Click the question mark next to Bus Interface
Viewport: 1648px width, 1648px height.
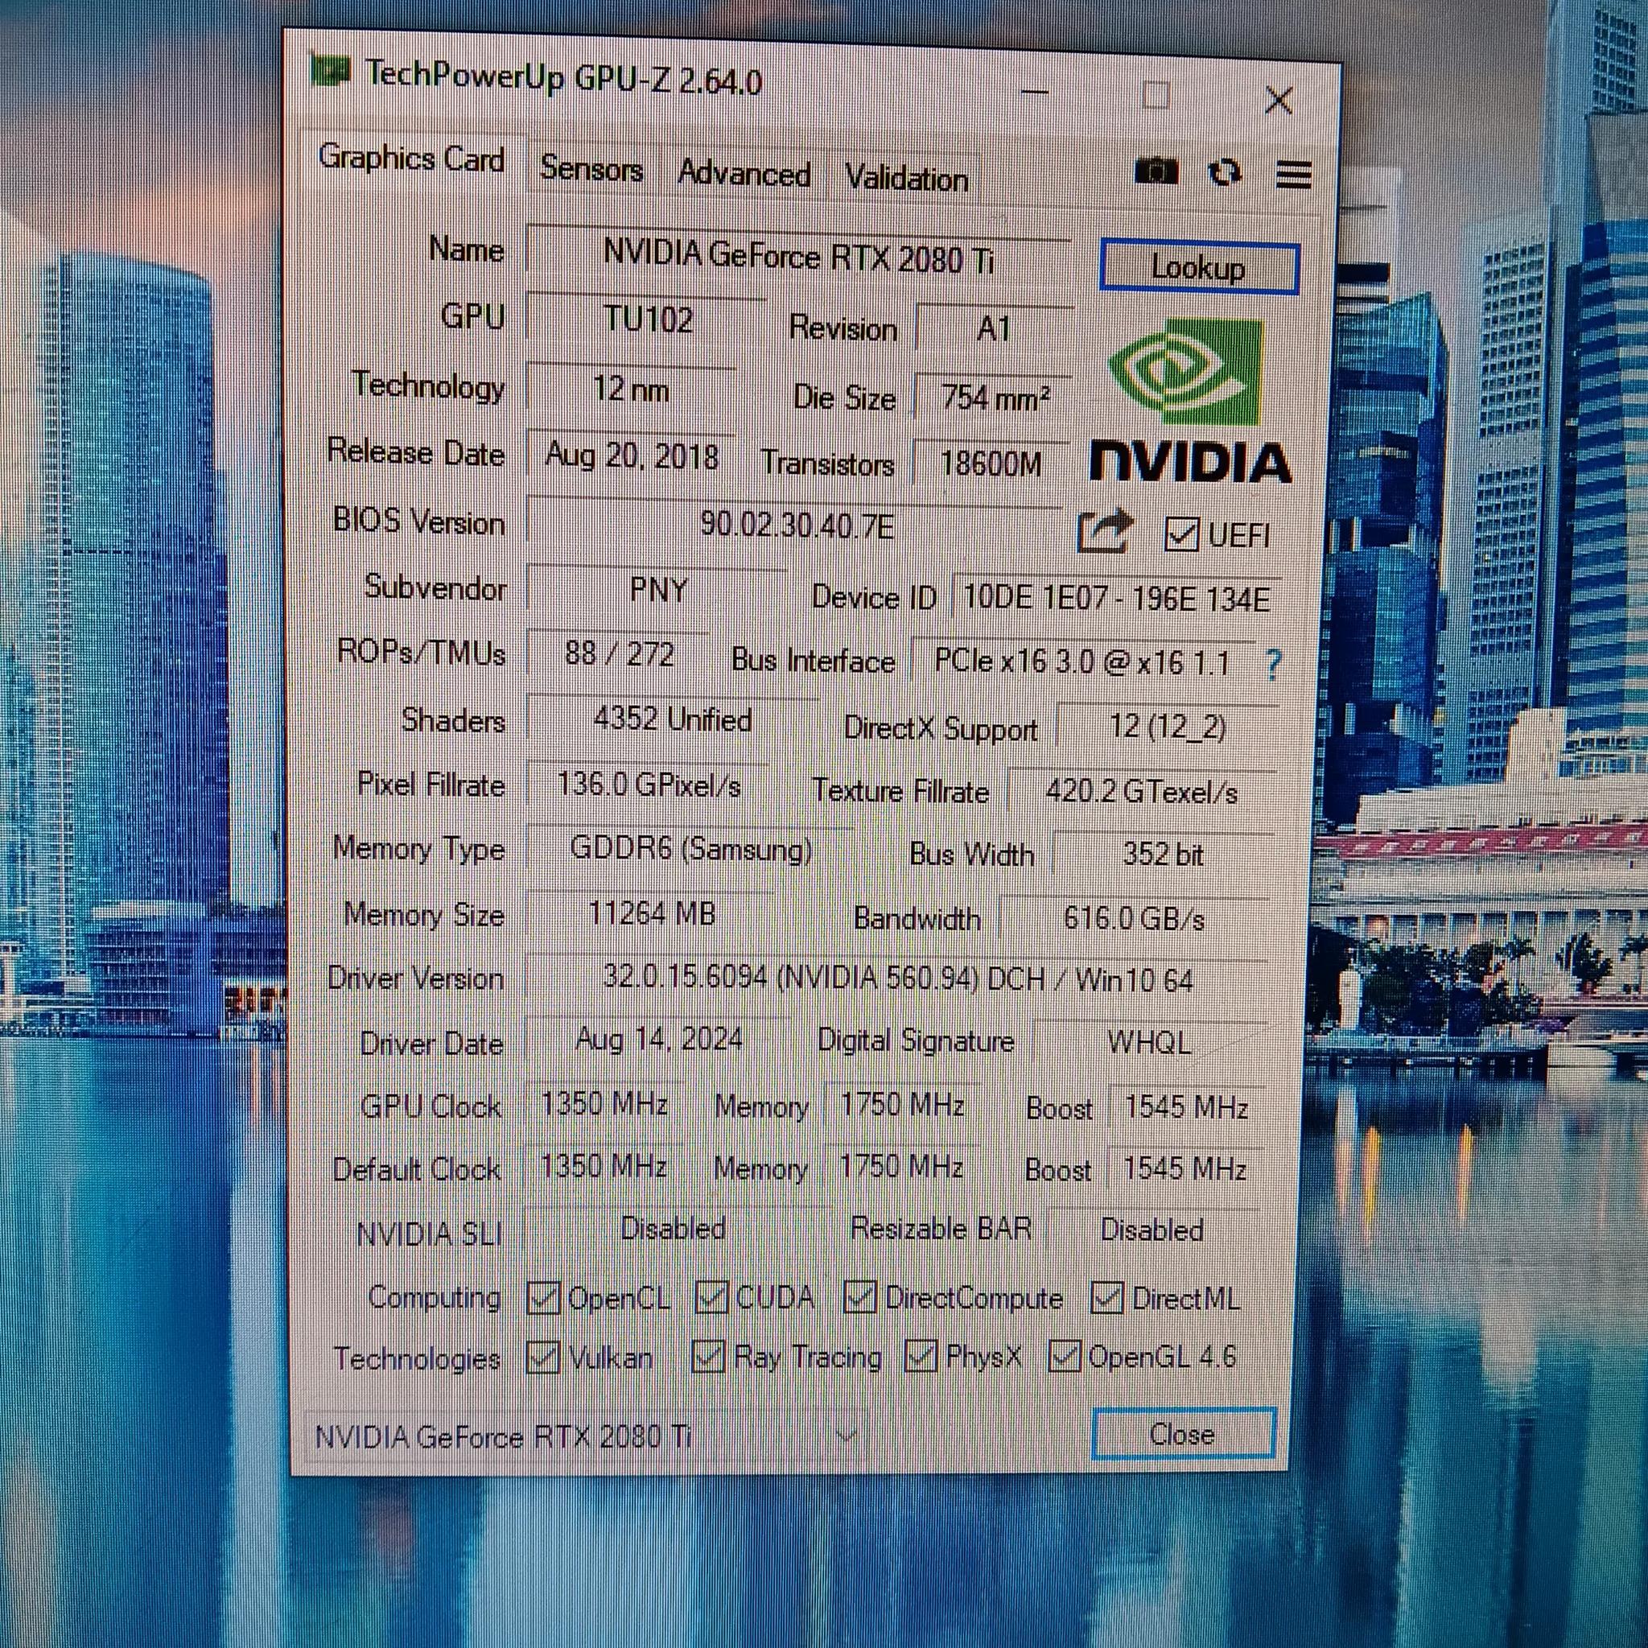(1275, 662)
